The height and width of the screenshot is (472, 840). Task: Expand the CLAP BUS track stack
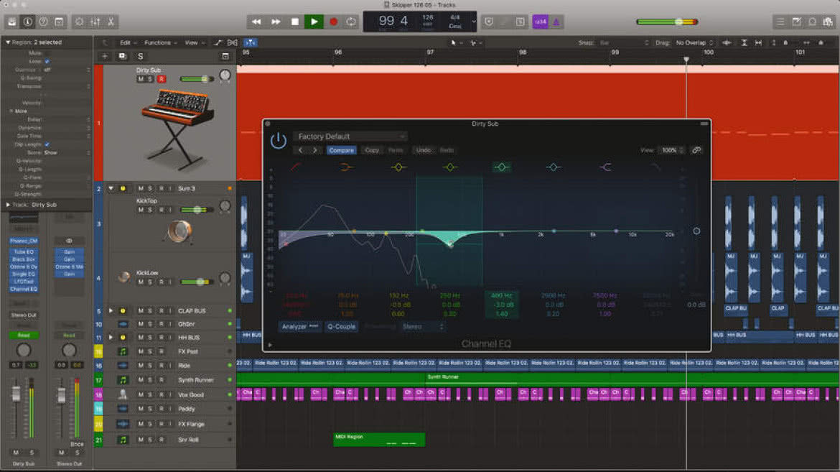(111, 310)
